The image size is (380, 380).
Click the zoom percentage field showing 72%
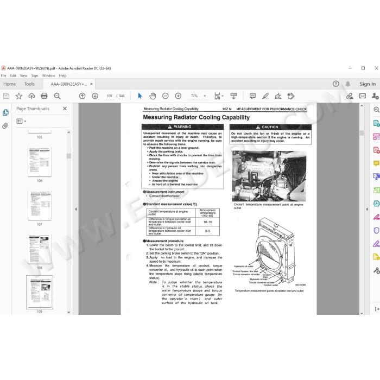194,96
